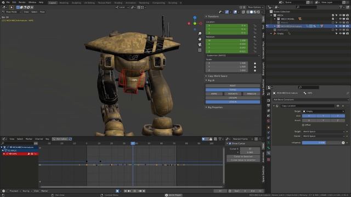351x197 pixels.
Task: Jump to next keyframe button
Action: click(x=140, y=191)
